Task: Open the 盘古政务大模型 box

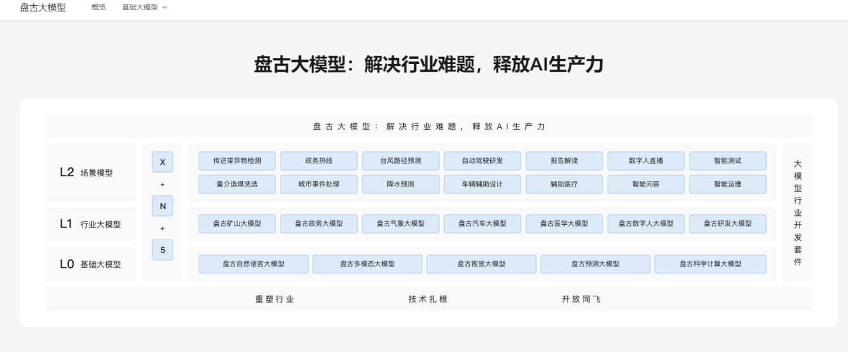Action: pos(319,224)
